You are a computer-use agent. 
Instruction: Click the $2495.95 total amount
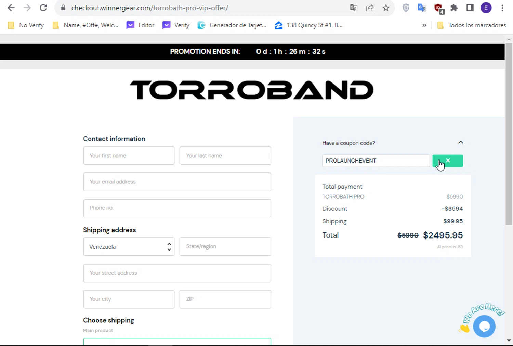click(x=443, y=235)
